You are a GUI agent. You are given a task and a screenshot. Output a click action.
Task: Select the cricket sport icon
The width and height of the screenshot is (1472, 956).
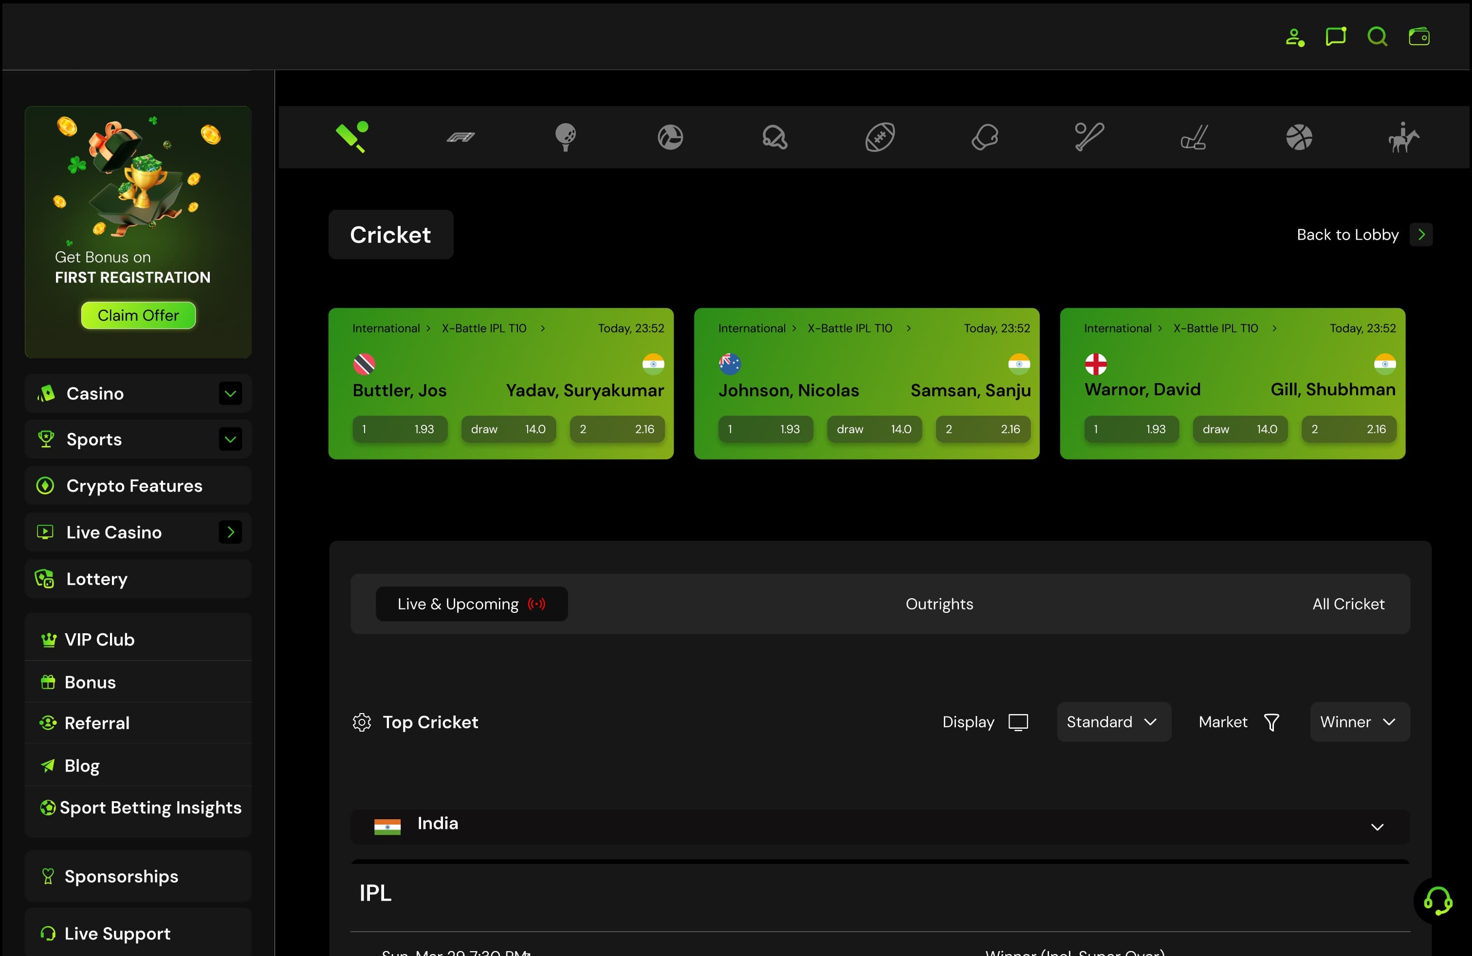[x=352, y=137]
